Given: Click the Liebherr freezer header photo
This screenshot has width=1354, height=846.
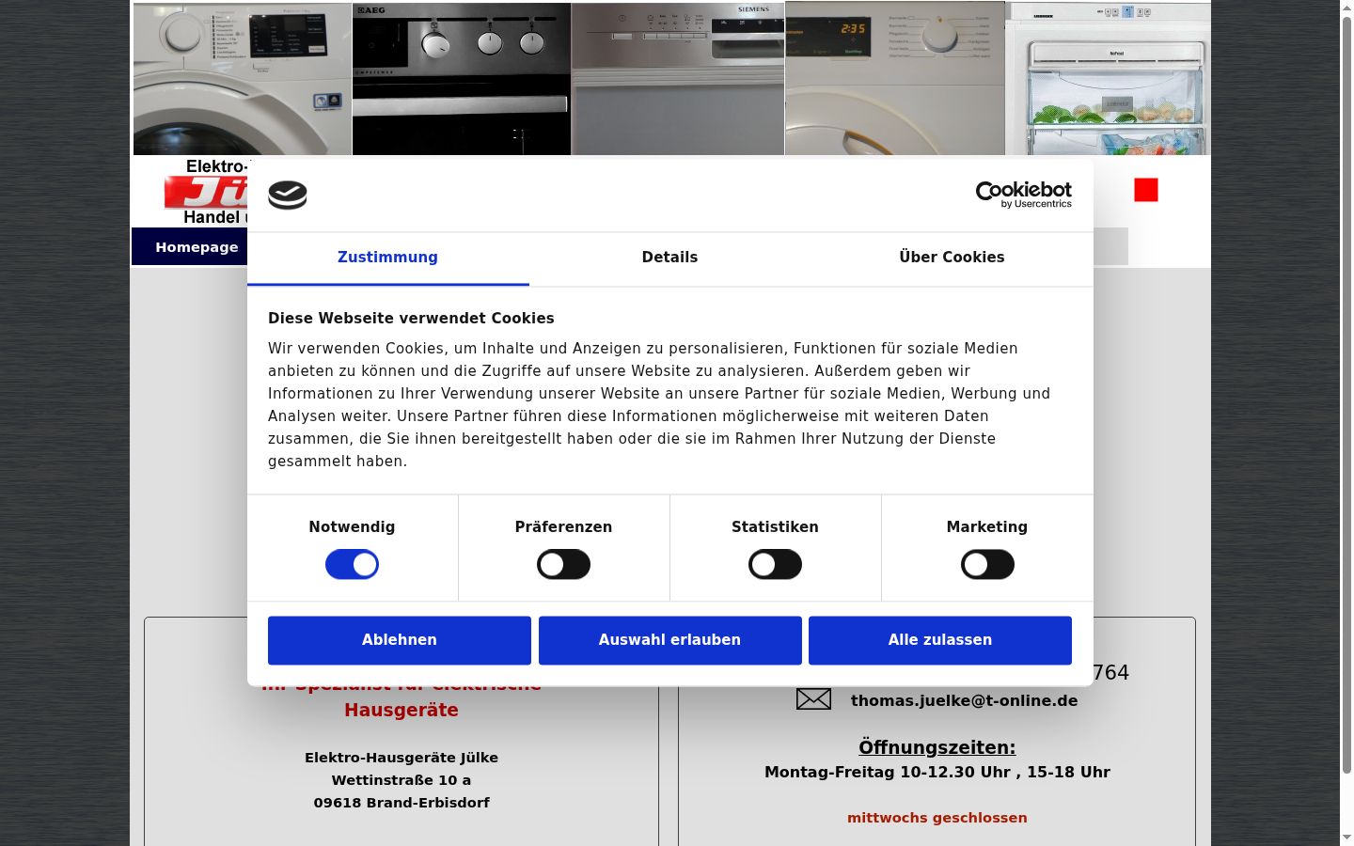Looking at the screenshot, I should 1109,78.
